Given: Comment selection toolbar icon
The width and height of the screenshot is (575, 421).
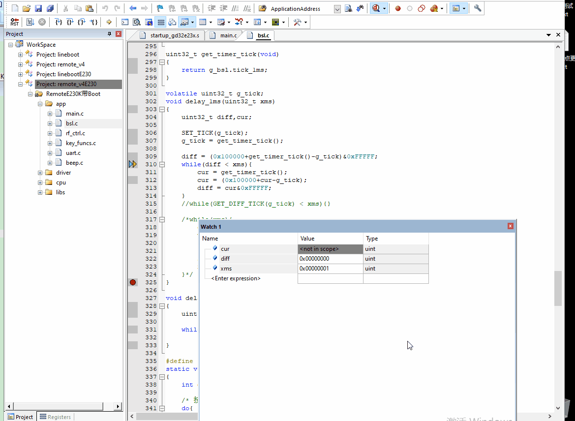Looking at the screenshot, I should pos(236,8).
